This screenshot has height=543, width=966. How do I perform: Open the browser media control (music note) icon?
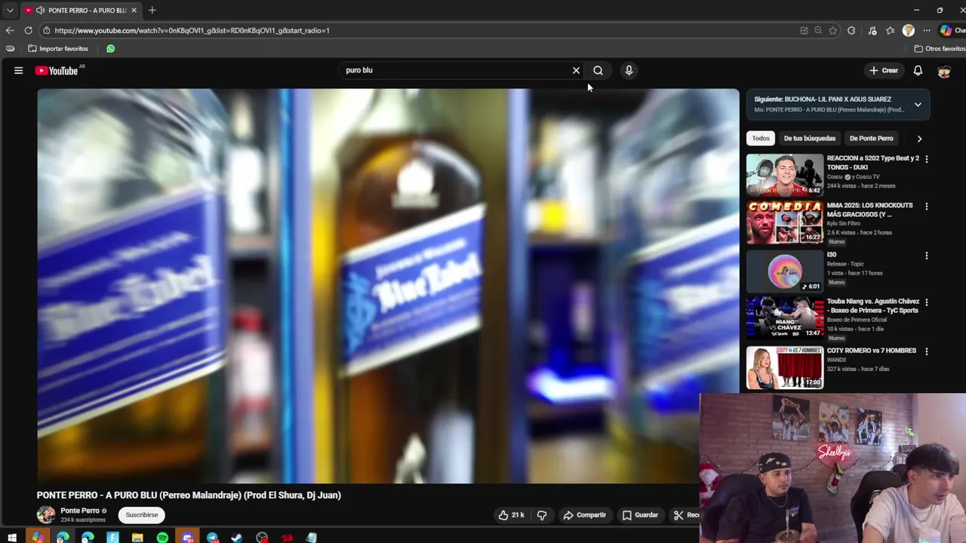872,30
